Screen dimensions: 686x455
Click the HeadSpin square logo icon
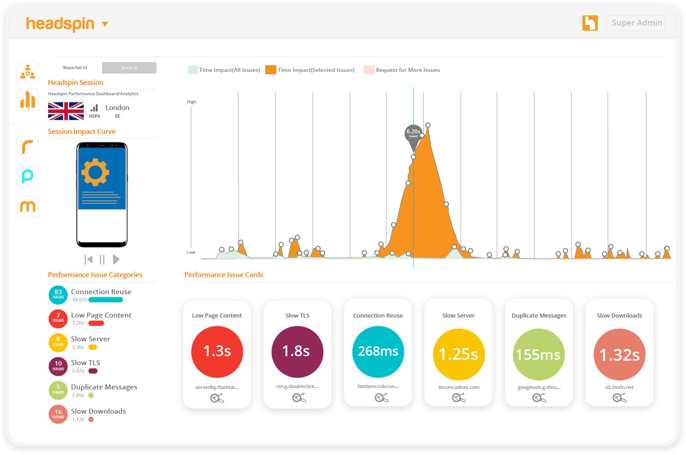(590, 23)
